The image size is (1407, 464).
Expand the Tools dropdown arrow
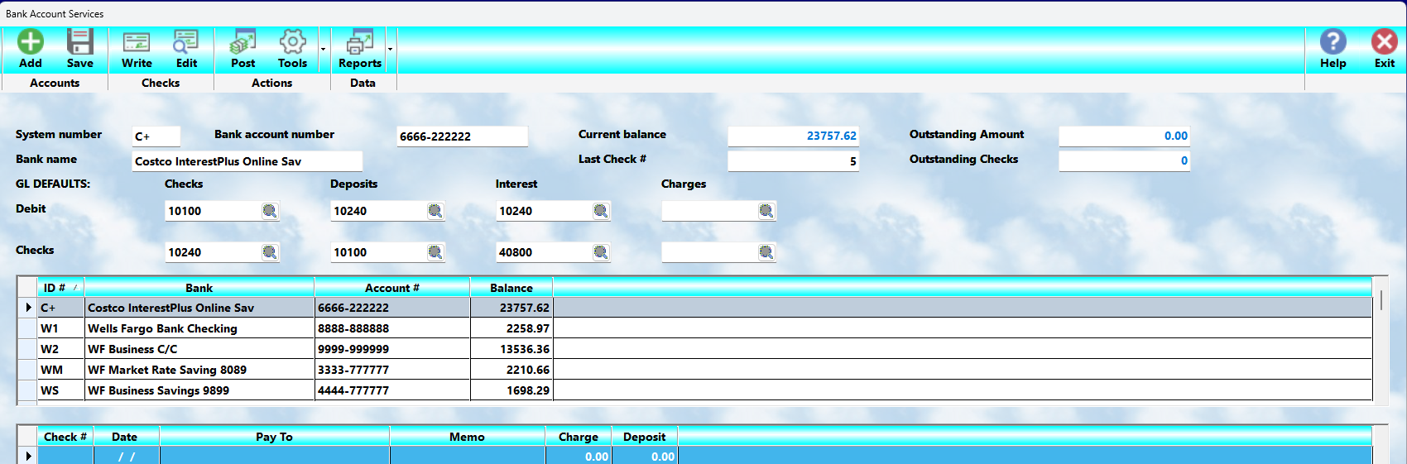(x=323, y=49)
